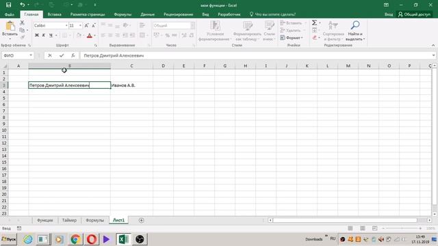Click the Cancel (X) formula bar icon
The height and width of the screenshot is (246, 438).
tap(50, 55)
